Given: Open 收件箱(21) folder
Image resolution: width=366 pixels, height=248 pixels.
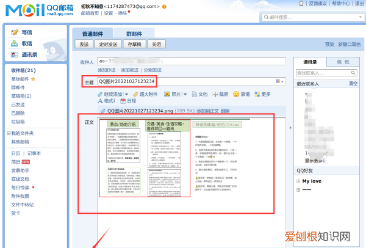Looking at the screenshot, I should tap(24, 70).
